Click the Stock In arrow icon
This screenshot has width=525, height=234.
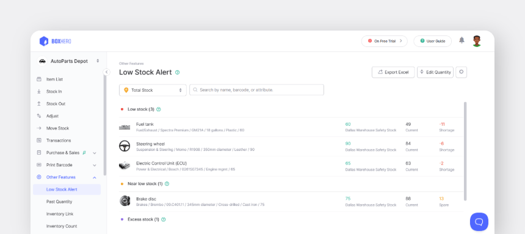click(x=39, y=91)
